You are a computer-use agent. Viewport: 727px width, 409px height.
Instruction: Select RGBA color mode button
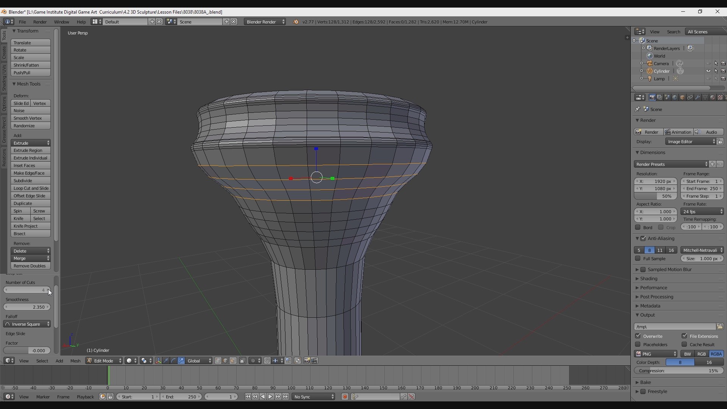pyautogui.click(x=716, y=354)
